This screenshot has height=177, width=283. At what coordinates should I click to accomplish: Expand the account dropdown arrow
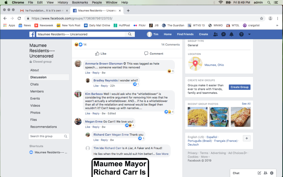pos(249,34)
